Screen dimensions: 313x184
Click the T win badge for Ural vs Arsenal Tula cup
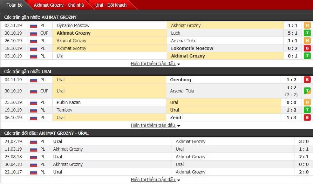tap(307, 91)
